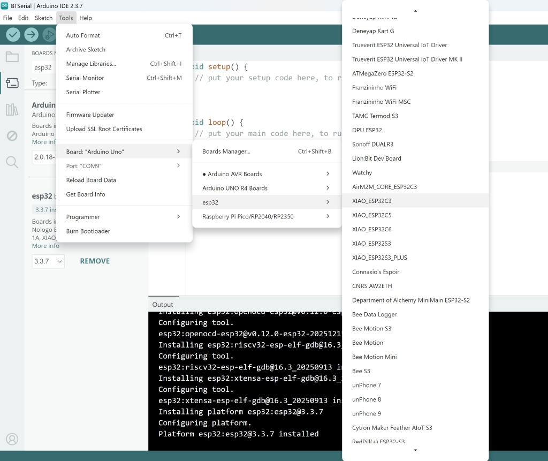The width and height of the screenshot is (548, 461).
Task: Select DPU ESP32 board
Action: click(415, 130)
